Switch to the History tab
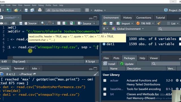 (128, 18)
